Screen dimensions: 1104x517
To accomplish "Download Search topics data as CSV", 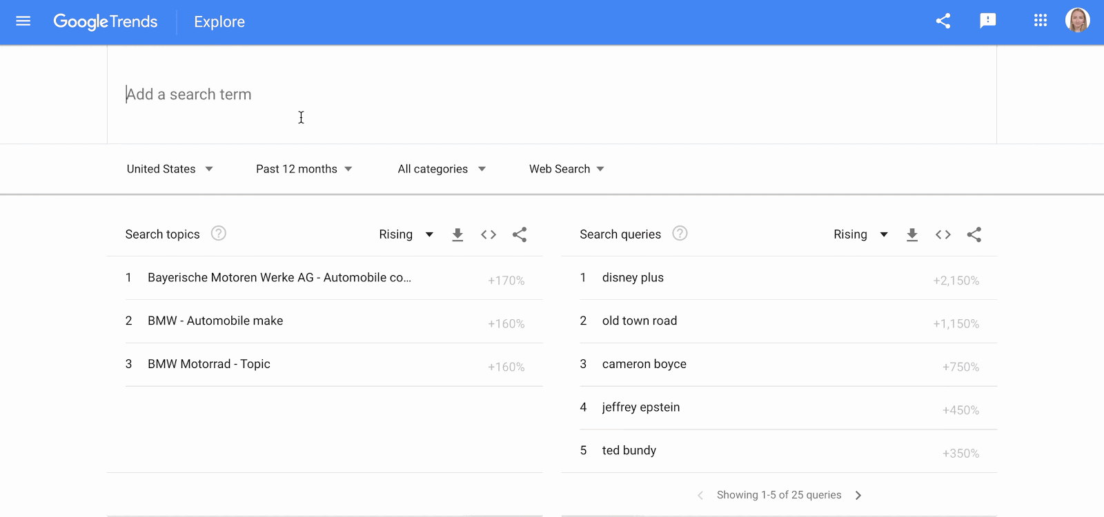I will tap(457, 235).
